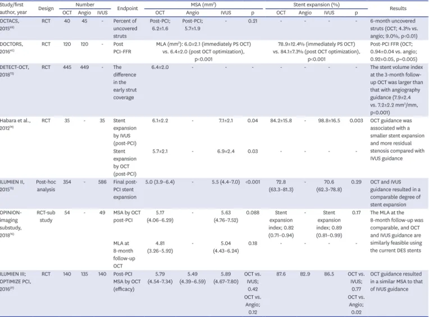429x317 pixels.
Task: Click the '84.2±15.8' stent expansion value
Action: (x=281, y=120)
